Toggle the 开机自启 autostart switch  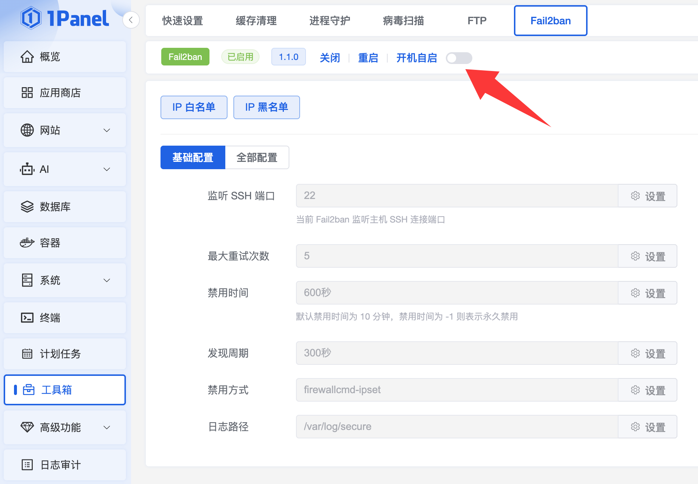point(459,58)
